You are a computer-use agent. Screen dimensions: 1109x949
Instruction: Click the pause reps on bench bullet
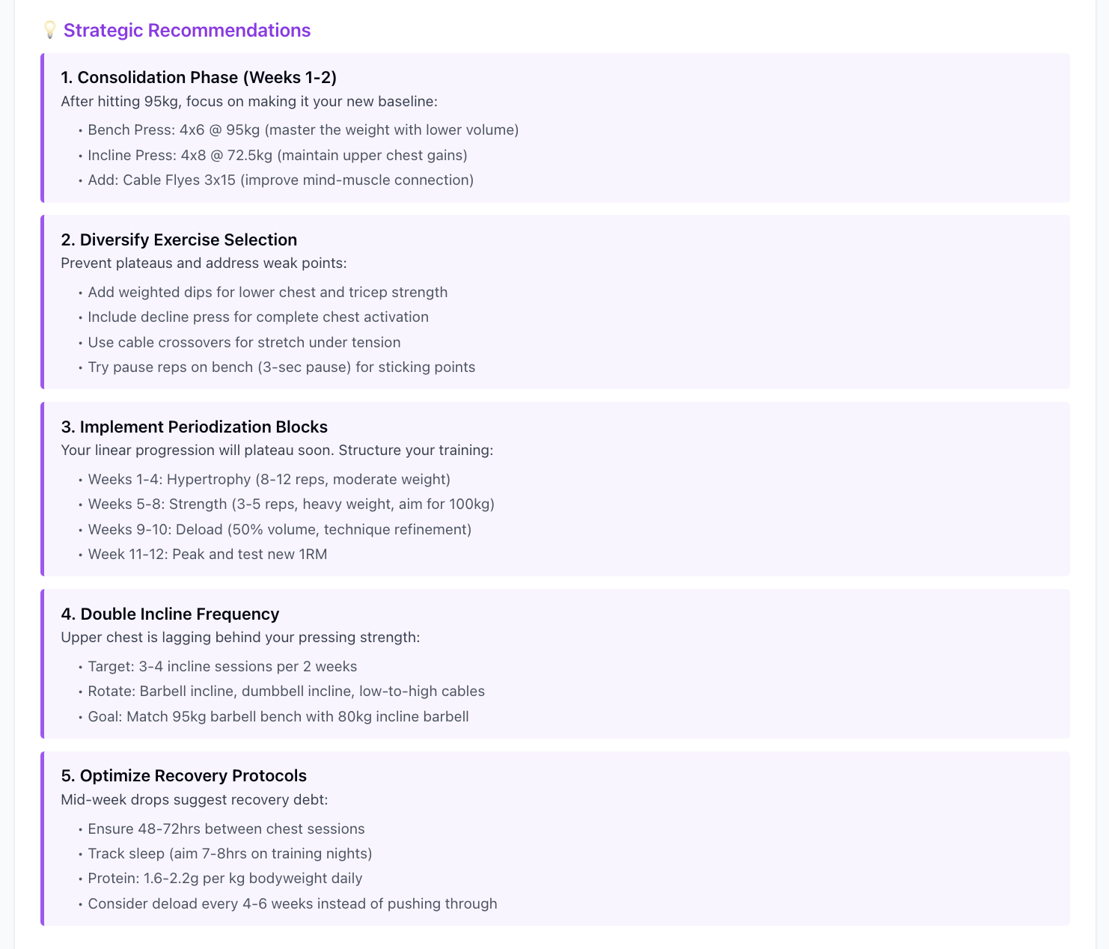(281, 367)
